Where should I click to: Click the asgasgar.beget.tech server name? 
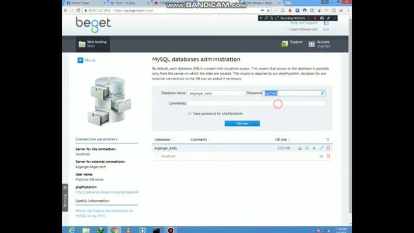click(x=91, y=167)
